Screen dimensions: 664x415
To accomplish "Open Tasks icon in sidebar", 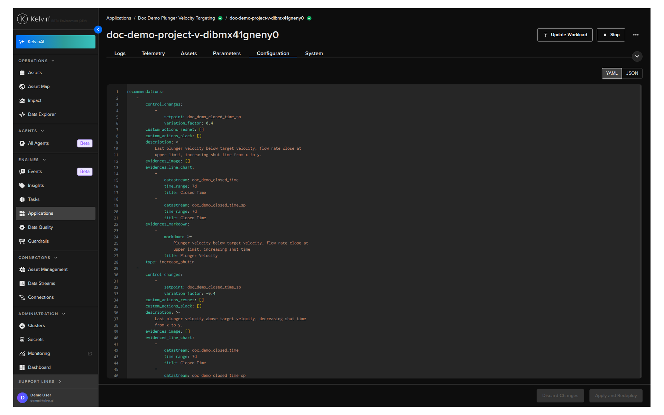I will pyautogui.click(x=22, y=200).
